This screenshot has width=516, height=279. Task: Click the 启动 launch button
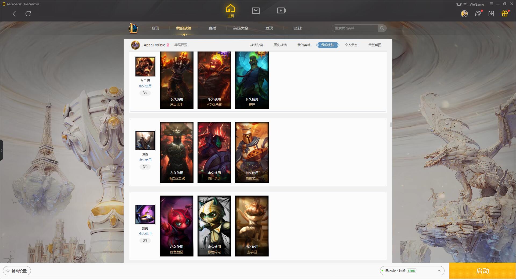[x=483, y=271]
